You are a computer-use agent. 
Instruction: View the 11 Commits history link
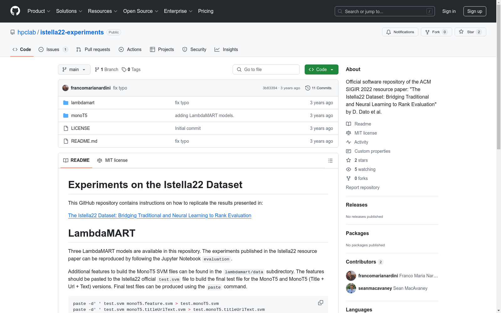coord(318,88)
